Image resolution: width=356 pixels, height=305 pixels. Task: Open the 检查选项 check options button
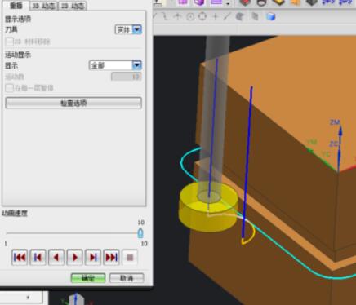click(73, 103)
